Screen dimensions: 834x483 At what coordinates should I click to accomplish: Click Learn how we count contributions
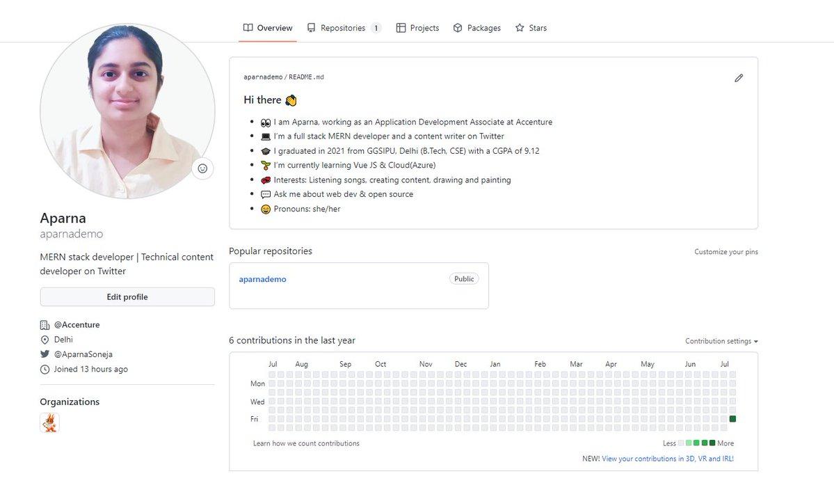307,443
